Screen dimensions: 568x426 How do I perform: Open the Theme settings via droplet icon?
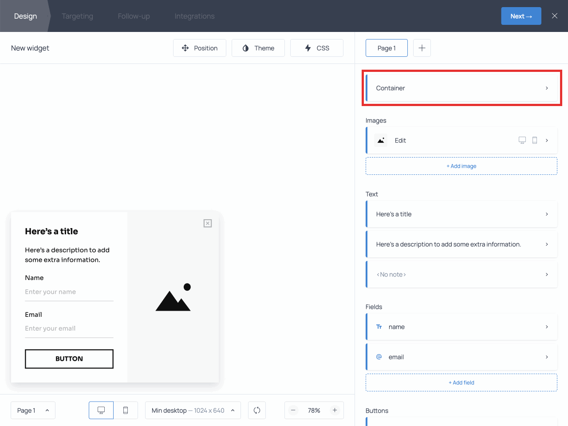[x=245, y=47]
